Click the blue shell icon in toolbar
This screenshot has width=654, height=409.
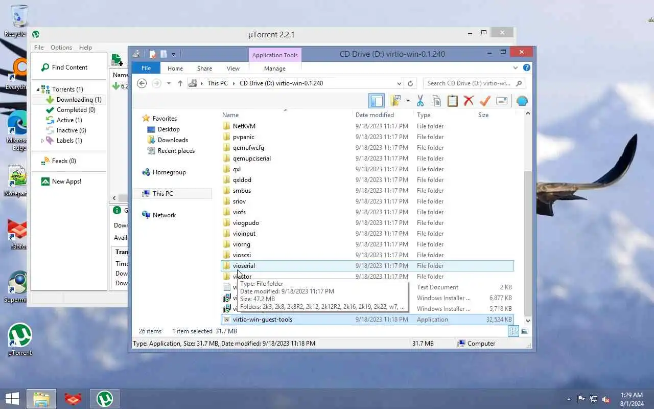point(522,101)
